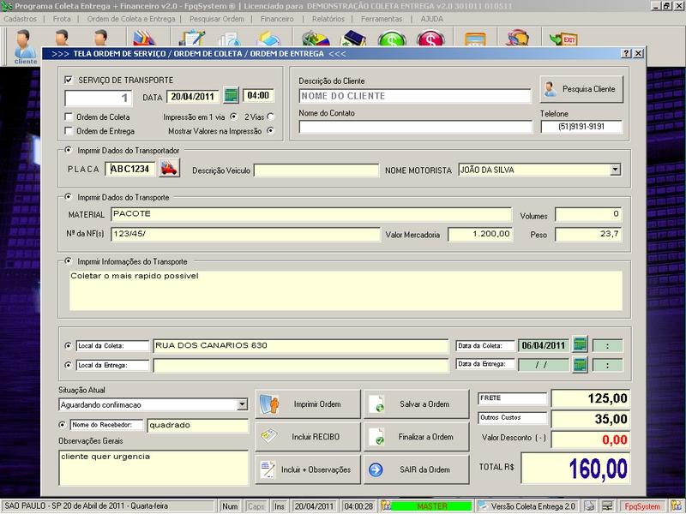Enable the Ordem de Coleta checkbox
The image size is (686, 514).
click(x=69, y=117)
